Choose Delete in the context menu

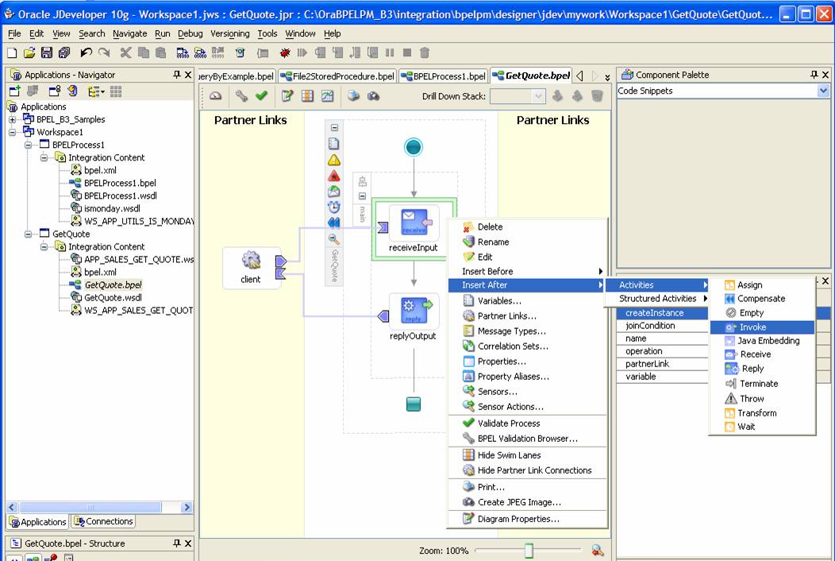tap(490, 227)
